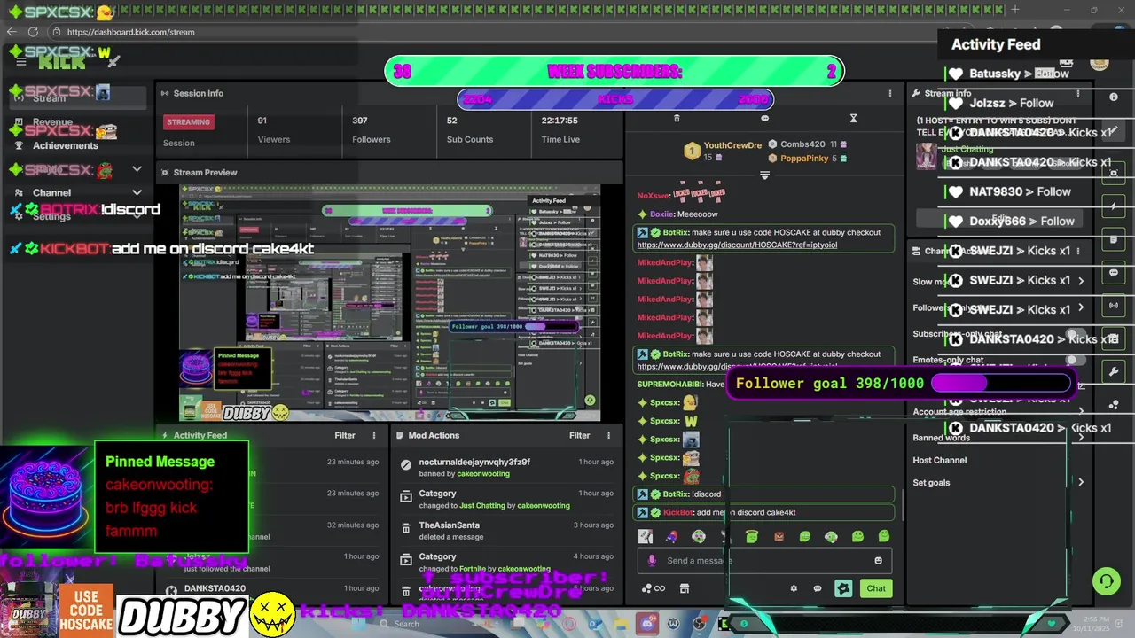
Task: Click nocturnaldeejaynvqhy3fz9f in Mod Actions
Action: point(474,462)
